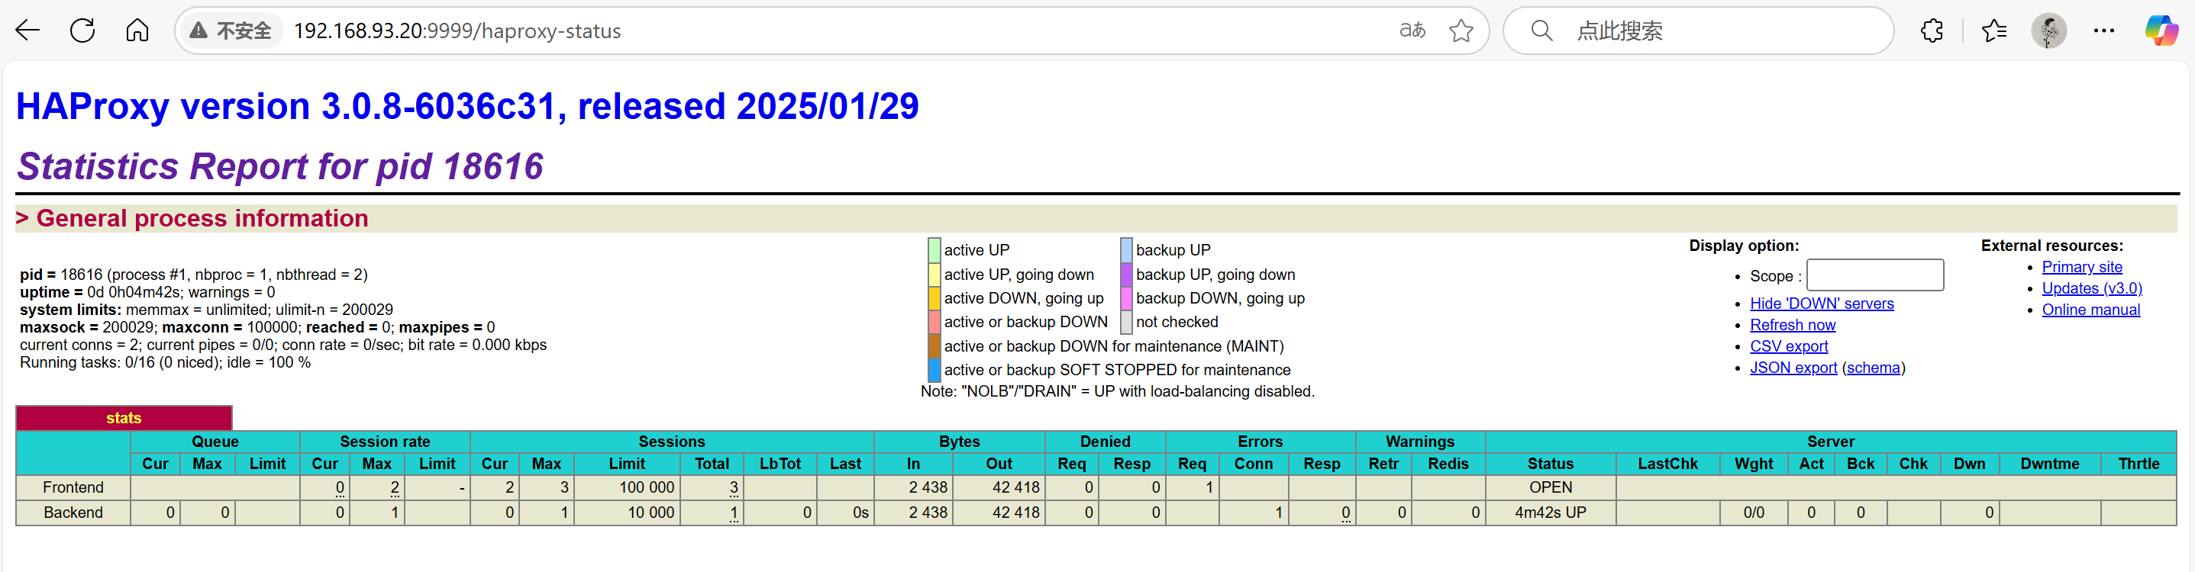Viewport: 2195px width, 572px height.
Task: Reload the page with the refresh icon
Action: 82,31
